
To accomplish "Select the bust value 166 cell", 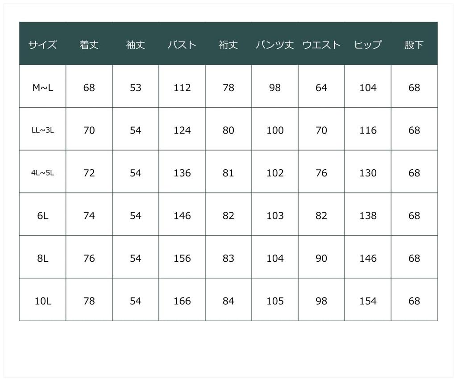I will [x=182, y=301].
